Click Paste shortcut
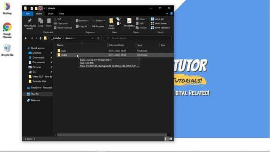This screenshot has height=152, width=270. 63,27
